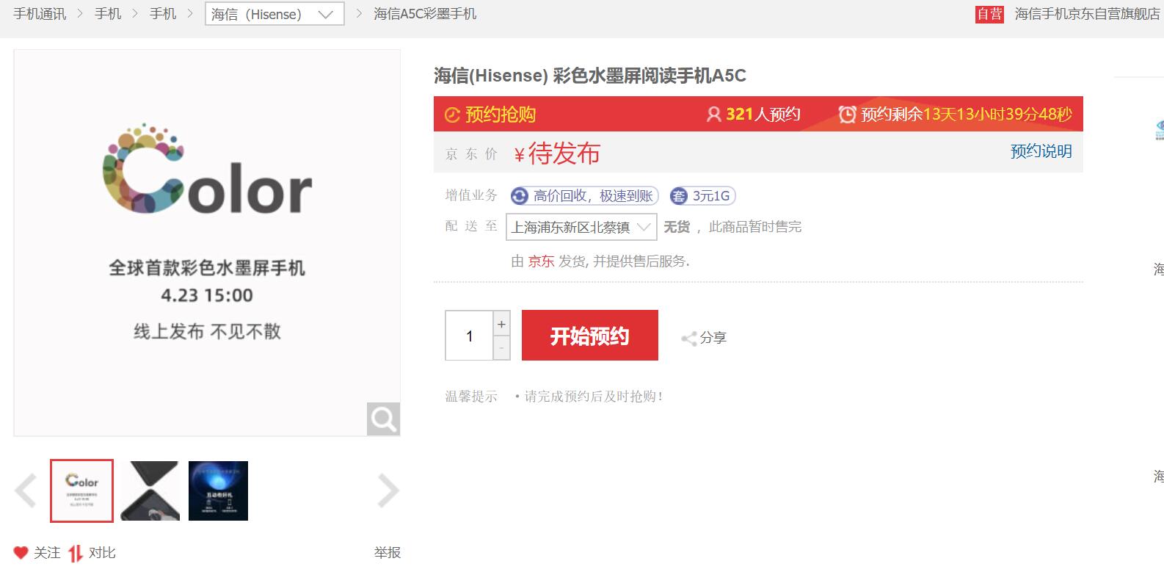Image resolution: width=1164 pixels, height=586 pixels.
Task: Decrease quantity with minus button
Action: click(501, 348)
